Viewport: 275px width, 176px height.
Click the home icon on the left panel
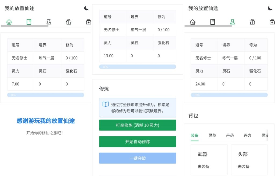pos(9,22)
